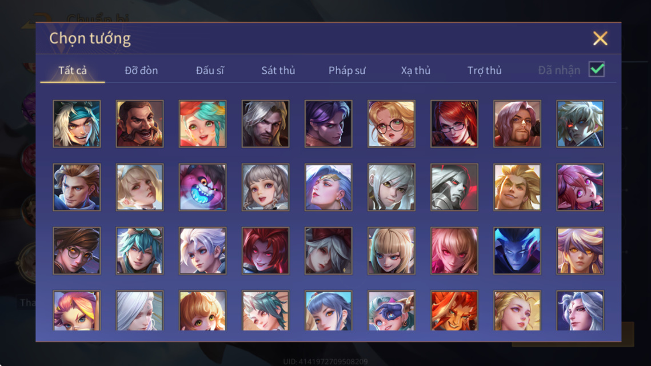
Task: Choose the blonde girl with round glasses
Action: click(391, 124)
